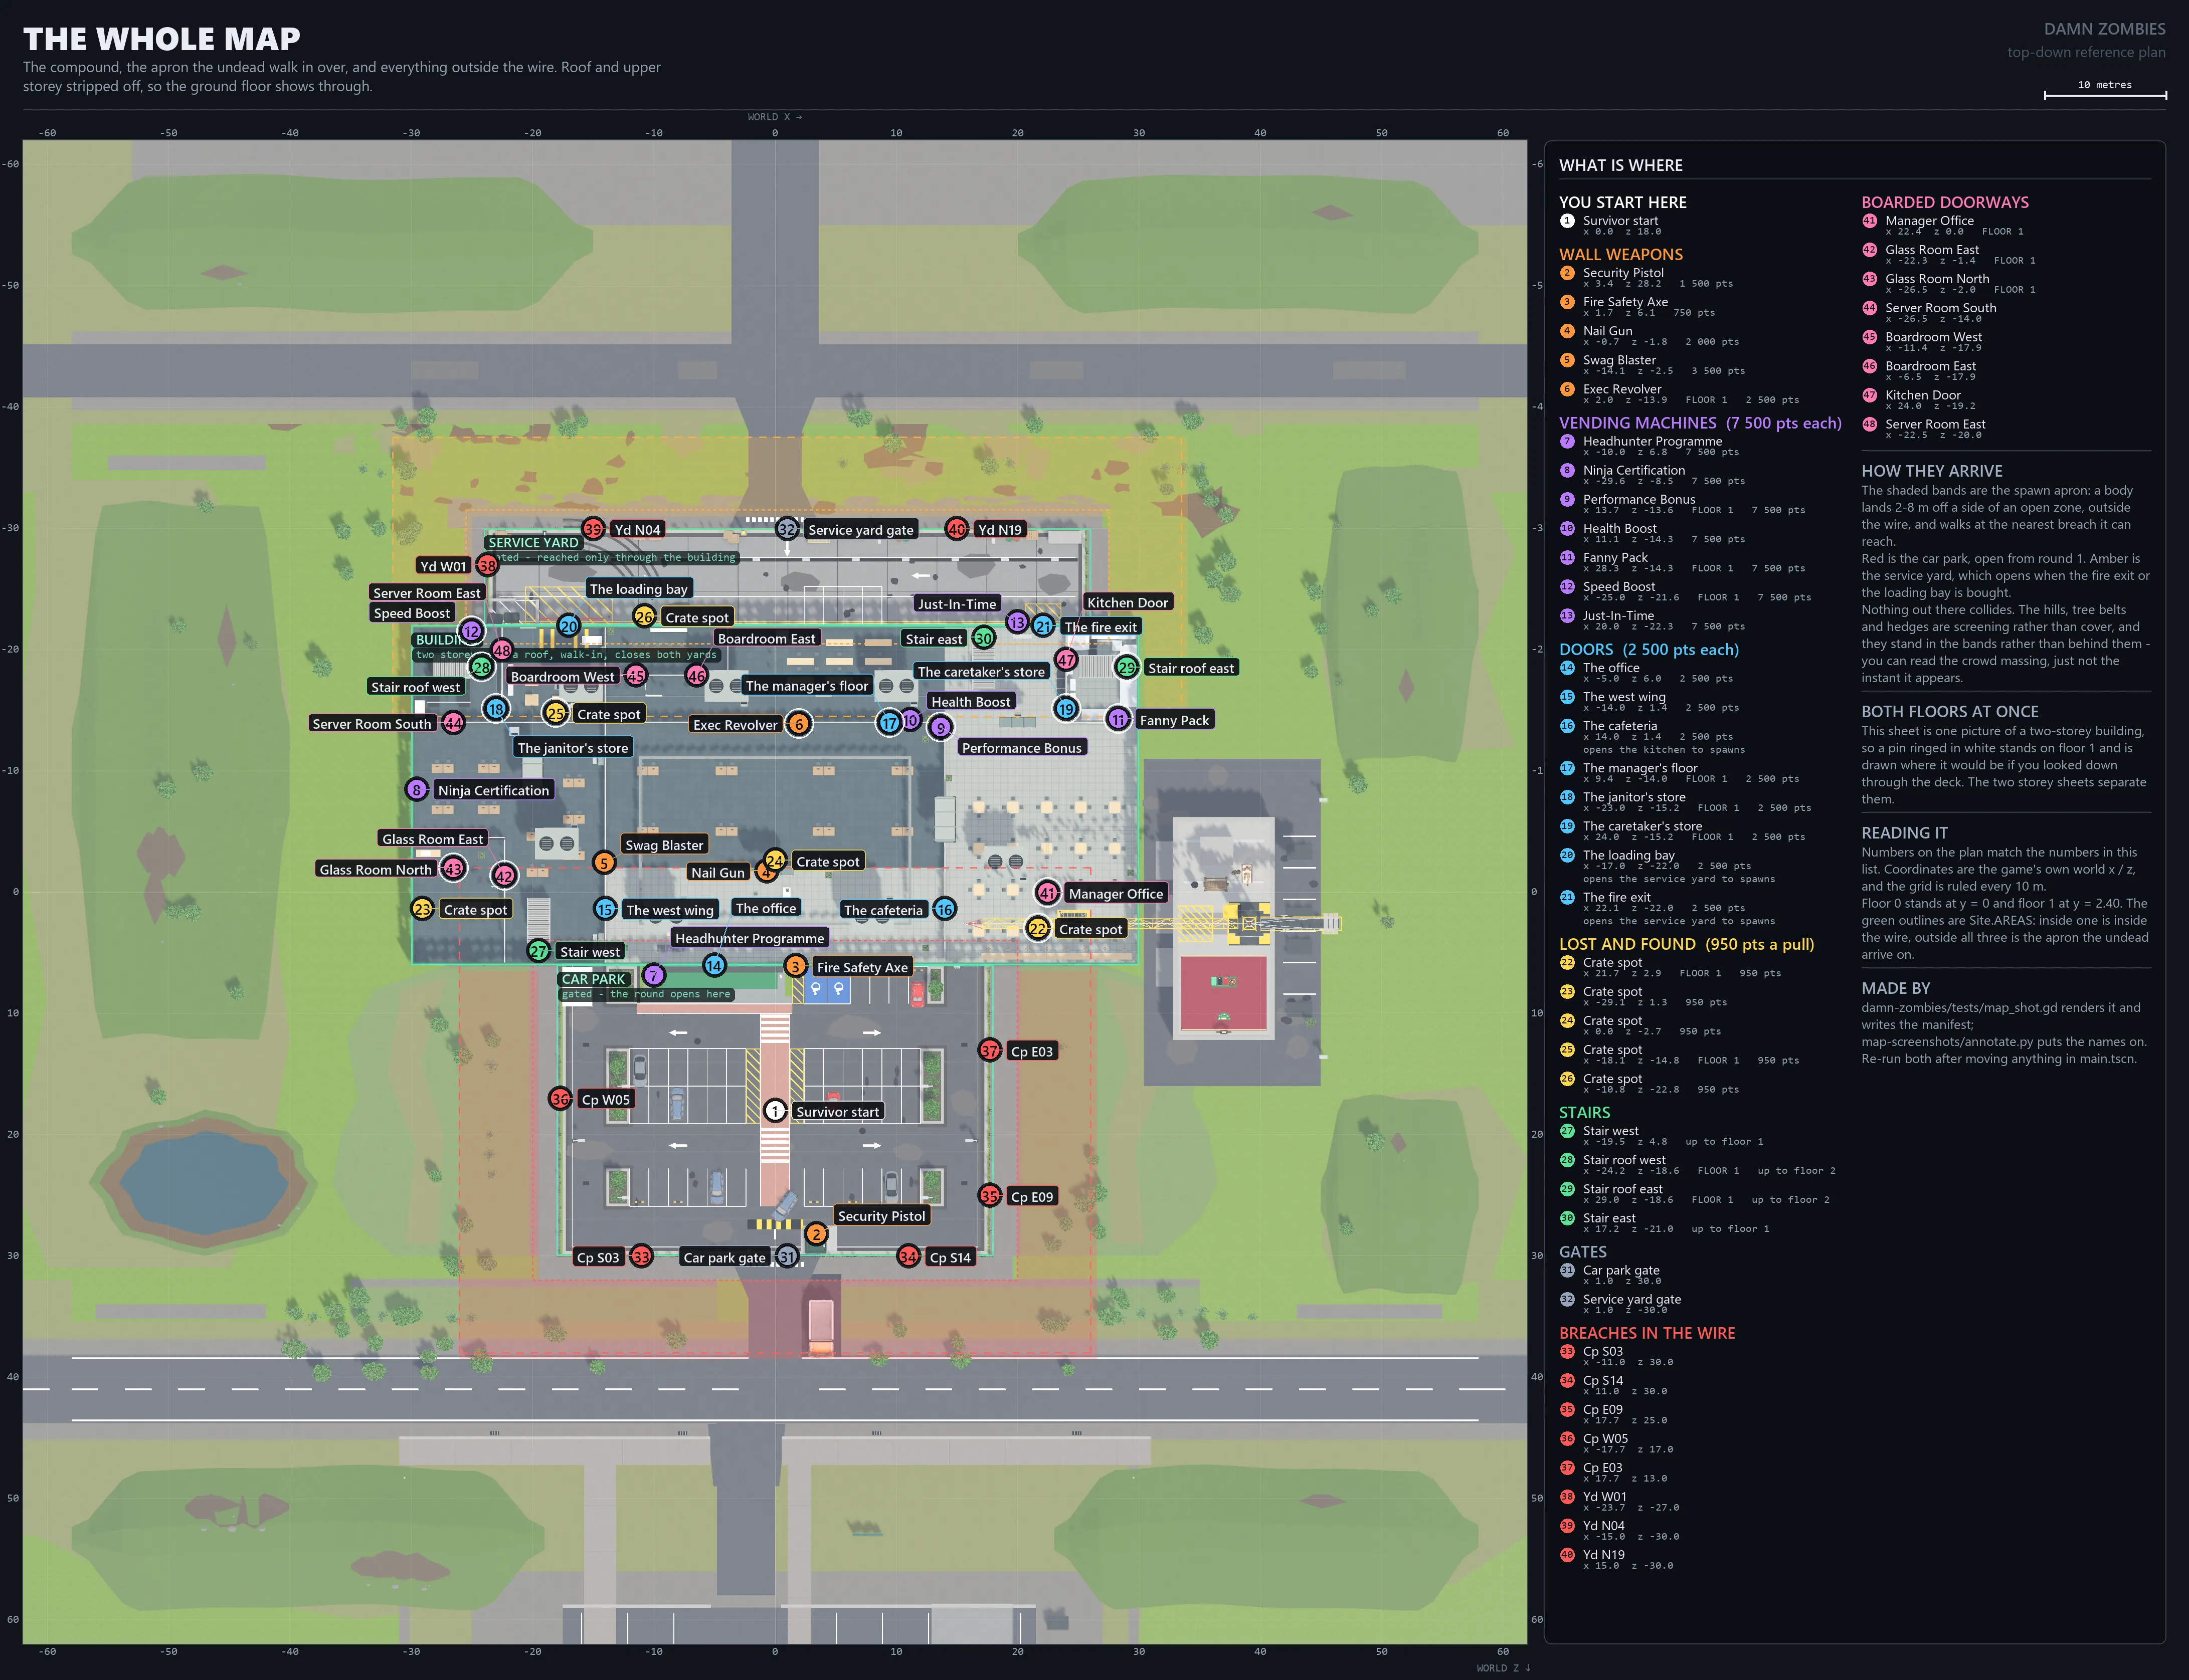Click the 'Just-In-Time' map label

(958, 604)
